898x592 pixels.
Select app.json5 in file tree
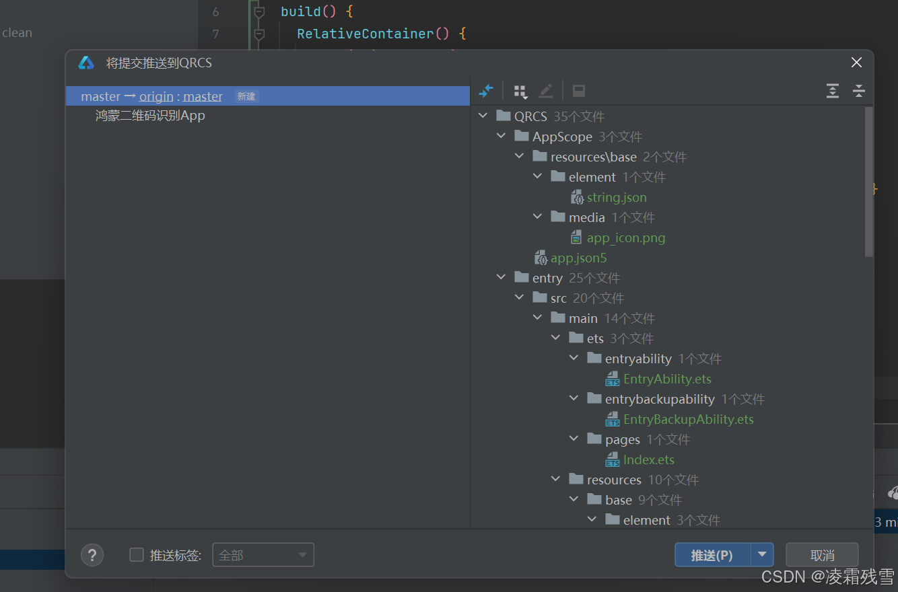click(x=579, y=258)
